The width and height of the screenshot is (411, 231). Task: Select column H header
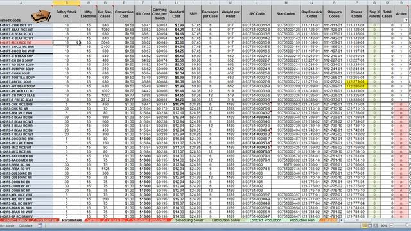coord(176,3)
